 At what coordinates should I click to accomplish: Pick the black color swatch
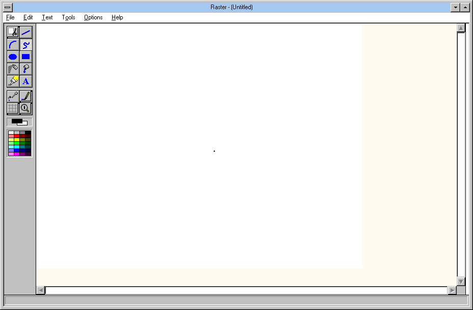(28, 133)
